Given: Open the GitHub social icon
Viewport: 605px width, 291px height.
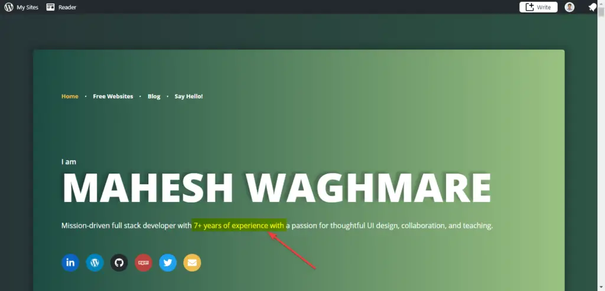Looking at the screenshot, I should pyautogui.click(x=119, y=263).
